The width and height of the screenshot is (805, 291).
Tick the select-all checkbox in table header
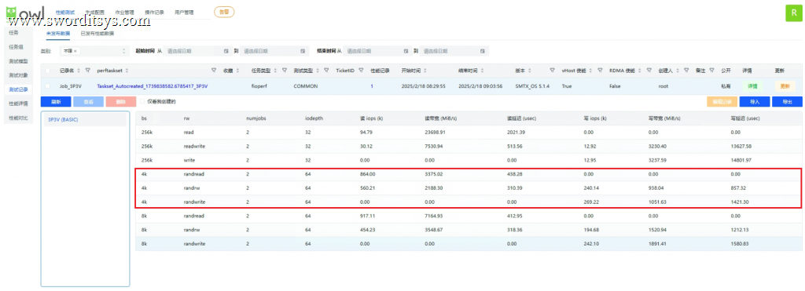48,70
